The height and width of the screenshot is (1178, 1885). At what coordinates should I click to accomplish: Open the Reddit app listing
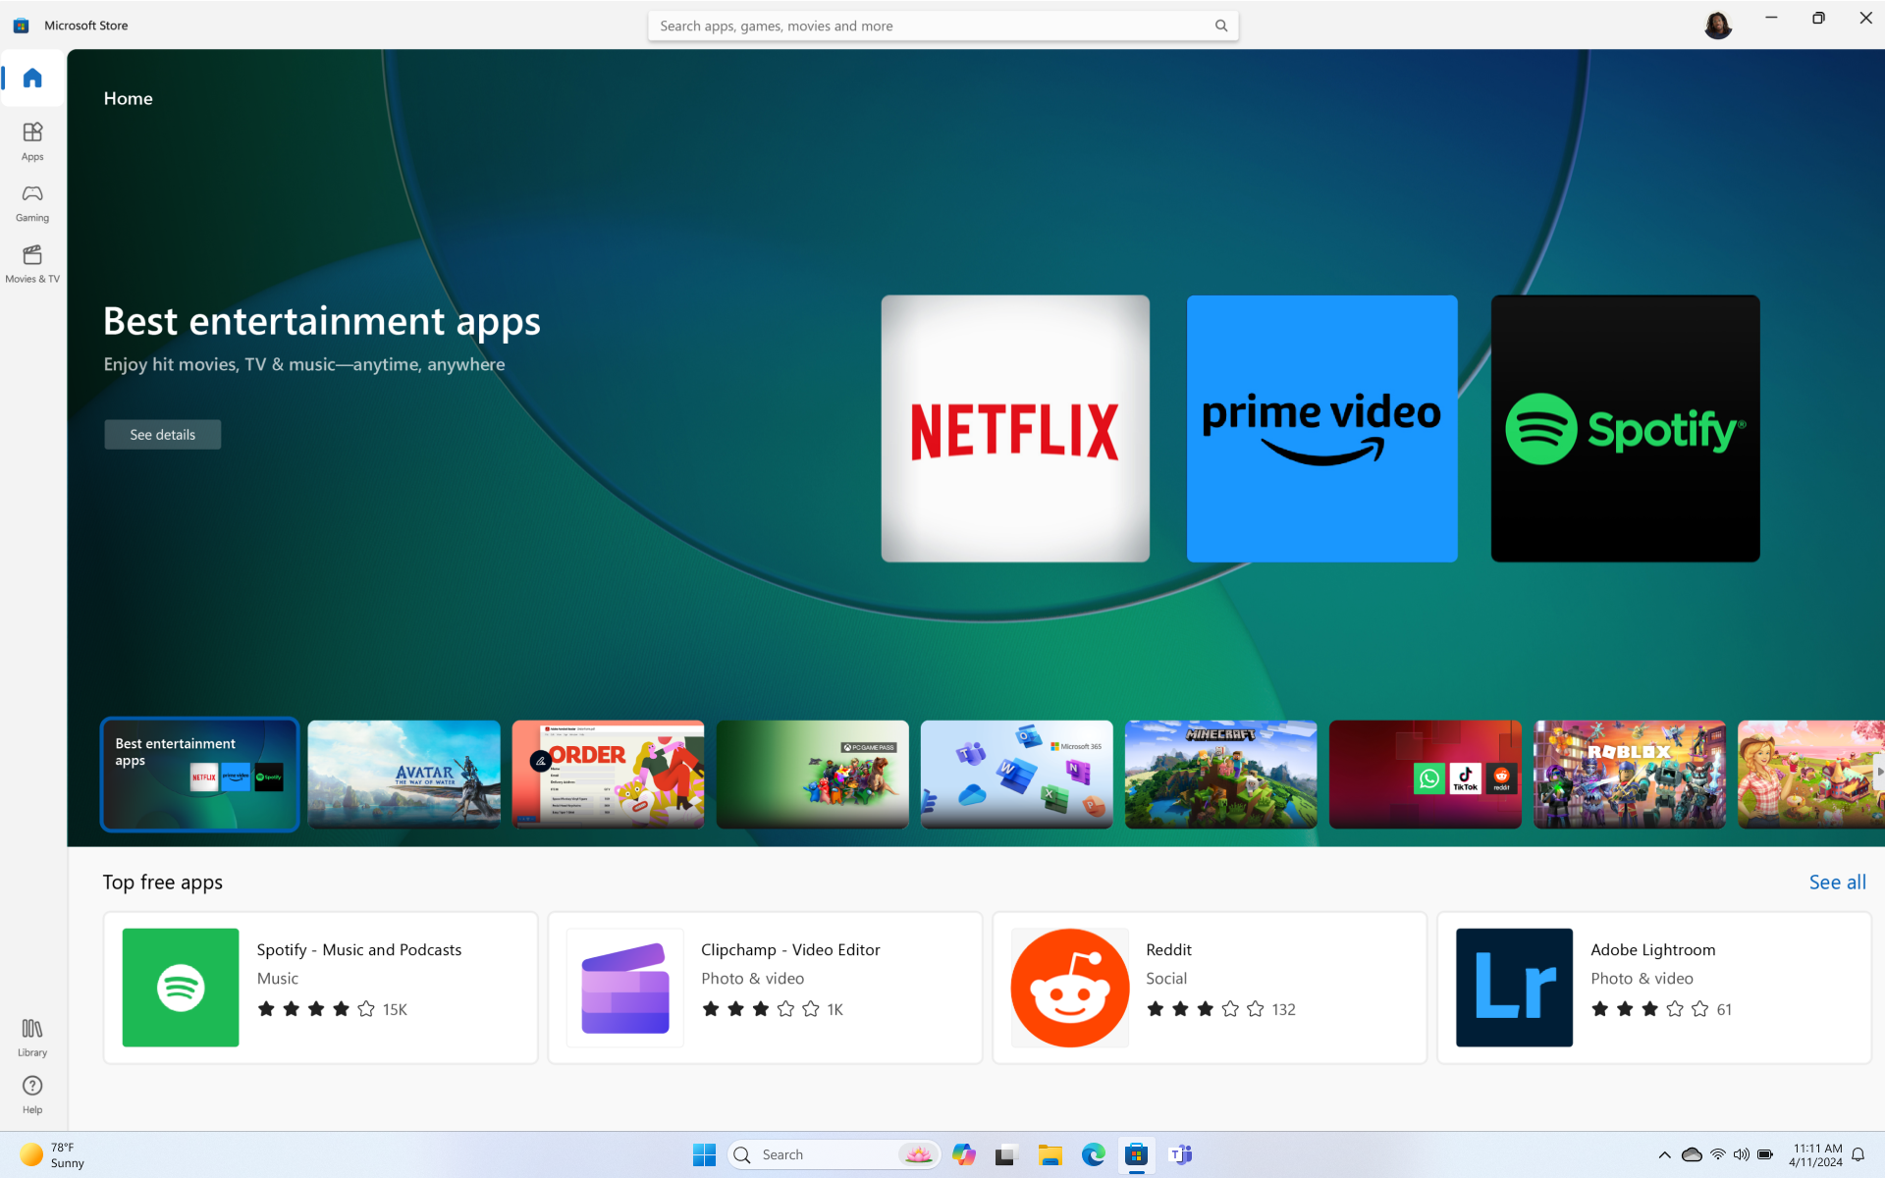point(1210,988)
